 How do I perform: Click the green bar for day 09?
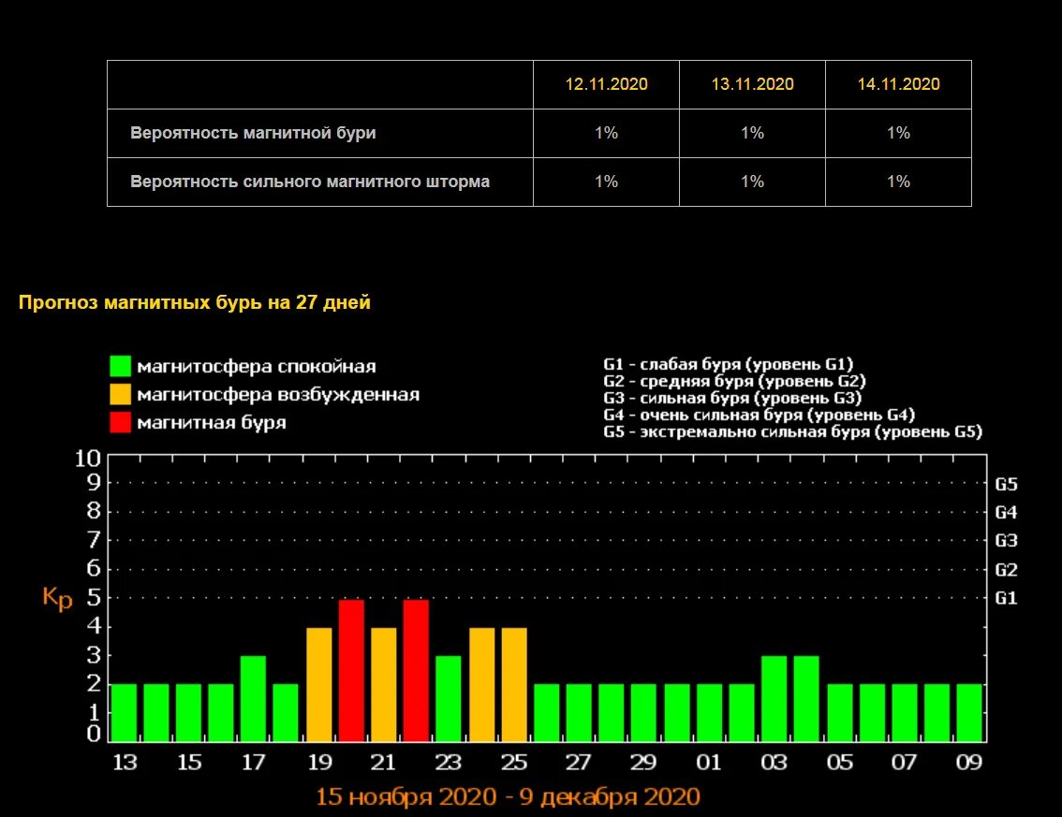click(x=969, y=713)
